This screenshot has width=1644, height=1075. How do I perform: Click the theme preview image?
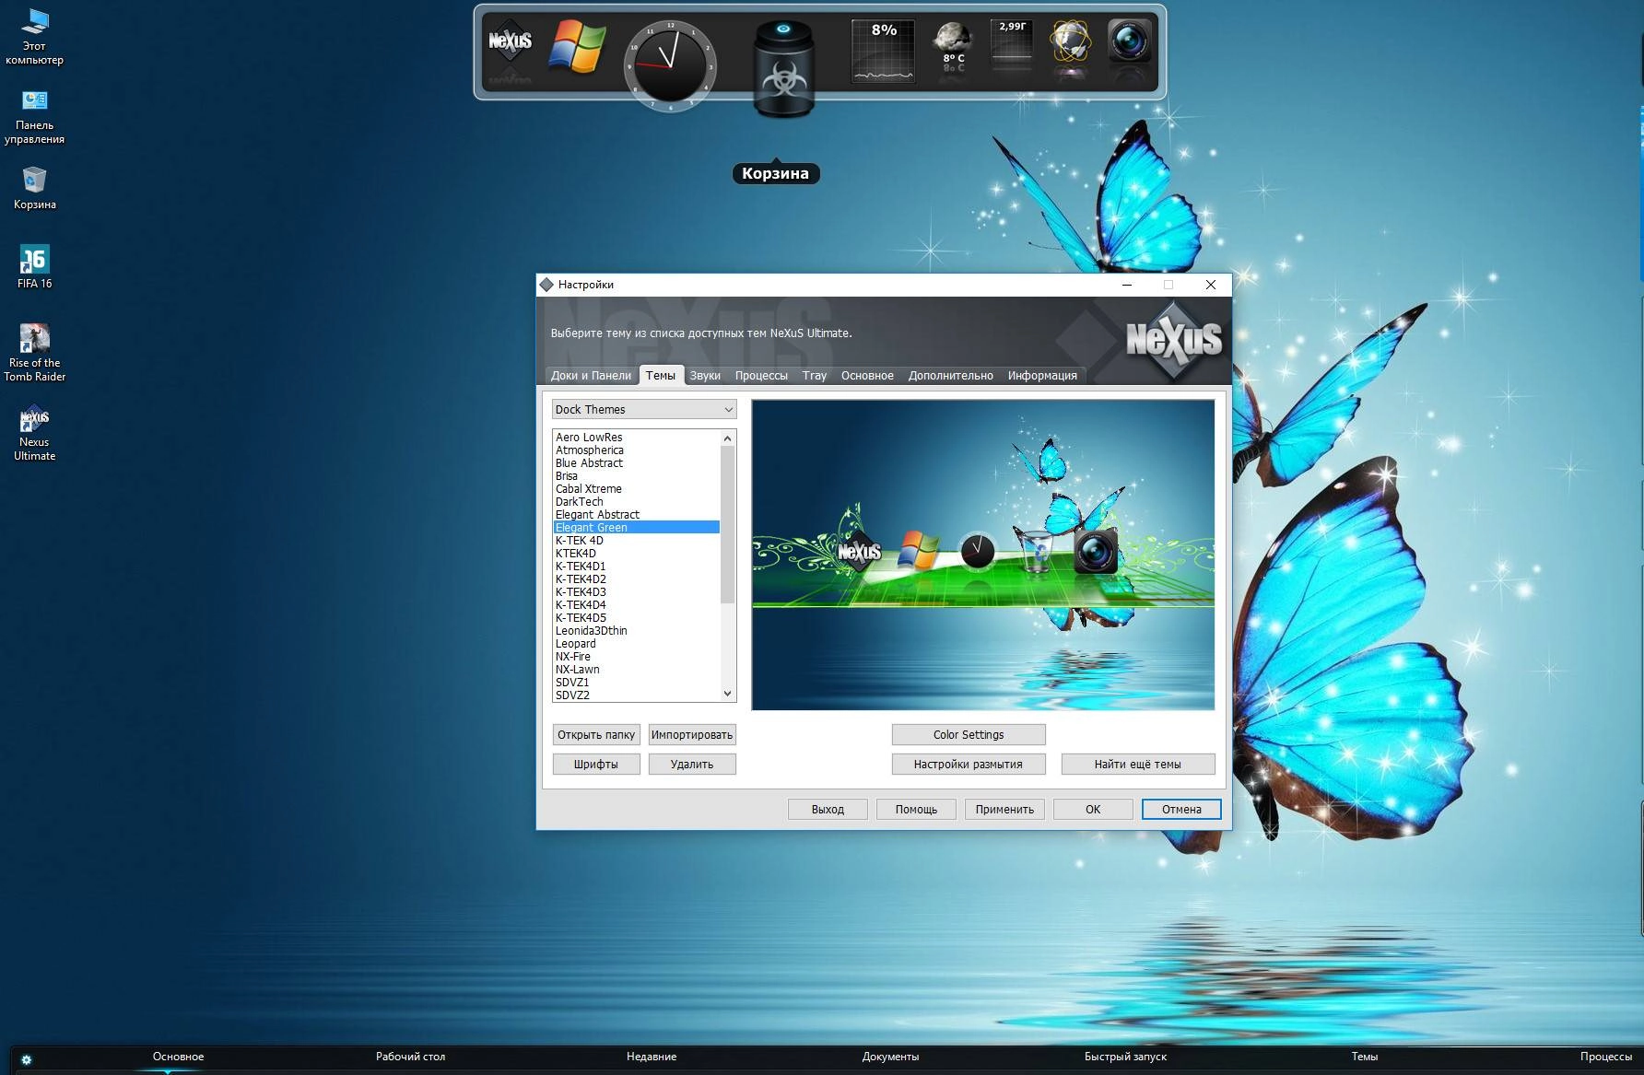pos(983,555)
